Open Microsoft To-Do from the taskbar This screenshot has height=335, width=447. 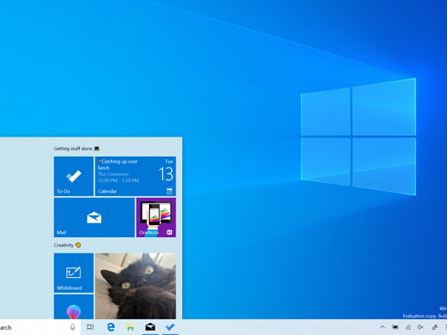pos(169,327)
